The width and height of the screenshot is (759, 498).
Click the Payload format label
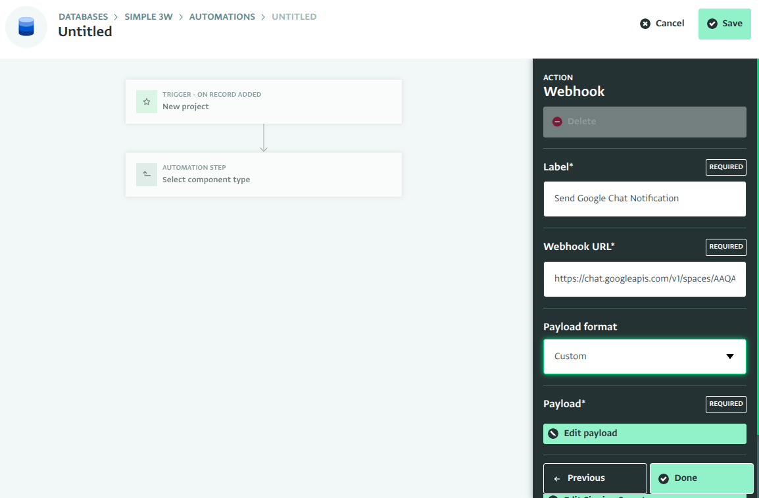[580, 327]
